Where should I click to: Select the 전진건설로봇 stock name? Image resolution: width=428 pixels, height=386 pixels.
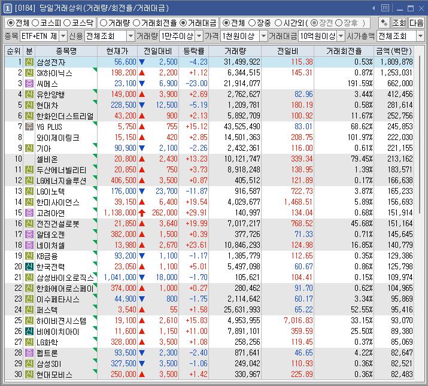pyautogui.click(x=58, y=224)
